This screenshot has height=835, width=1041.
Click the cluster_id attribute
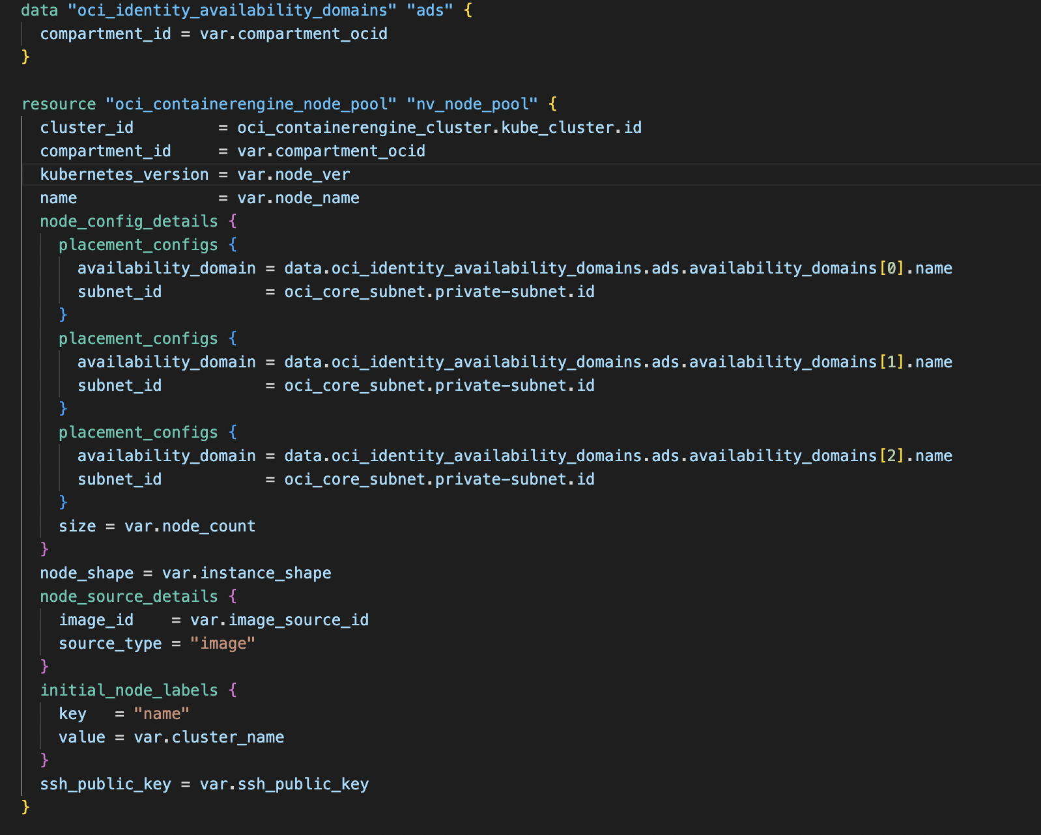[x=87, y=128]
